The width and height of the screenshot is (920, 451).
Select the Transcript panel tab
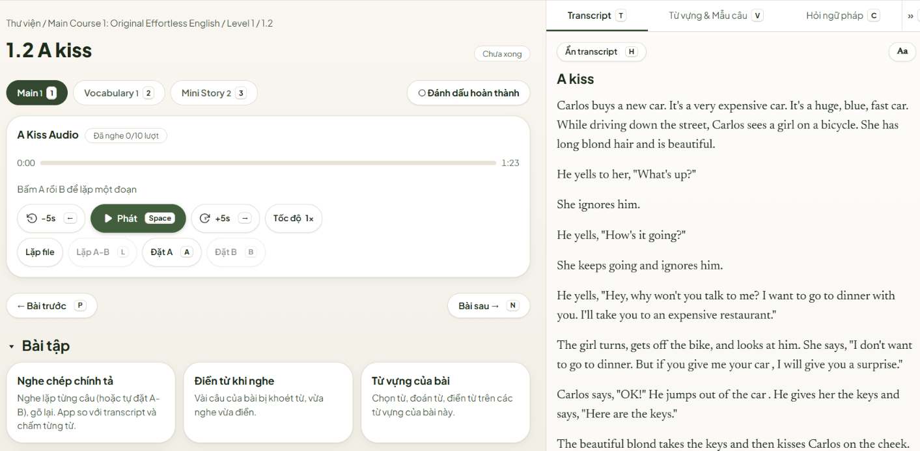[596, 16]
